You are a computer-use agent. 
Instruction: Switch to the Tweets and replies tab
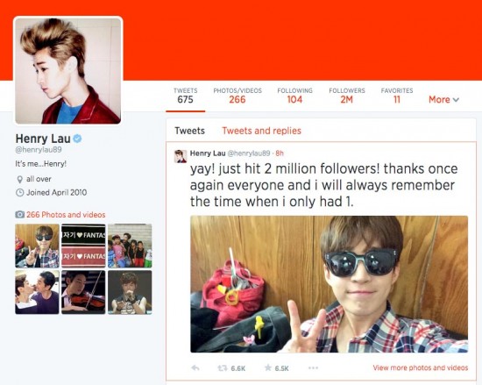[262, 131]
